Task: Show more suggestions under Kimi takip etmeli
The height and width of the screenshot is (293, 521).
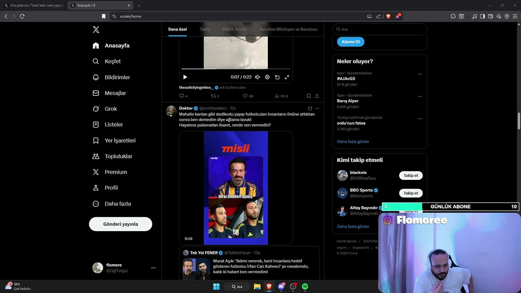Action: tap(353, 226)
